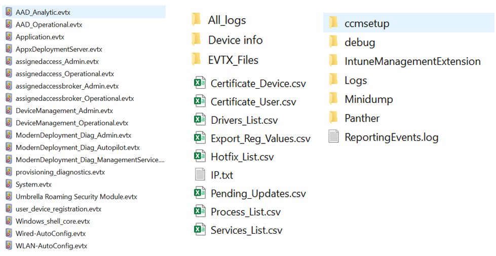This screenshot has width=496, height=256.
Task: Click the Certificate_Device.csv Excel icon
Action: point(200,83)
